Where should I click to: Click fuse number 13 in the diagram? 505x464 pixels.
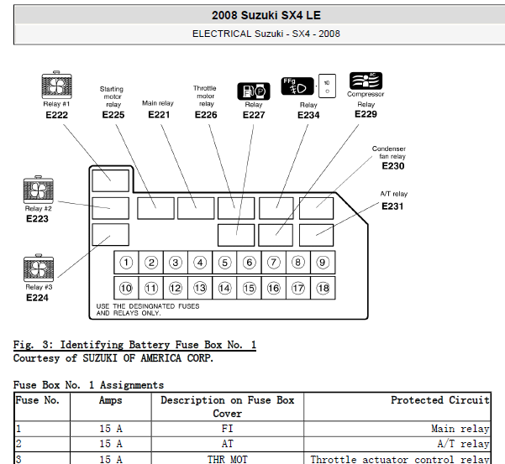[x=200, y=288]
